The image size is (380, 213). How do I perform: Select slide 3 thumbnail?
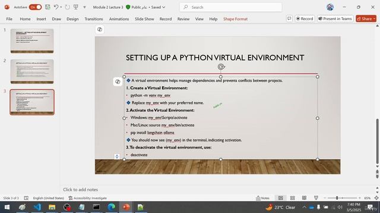click(32, 102)
